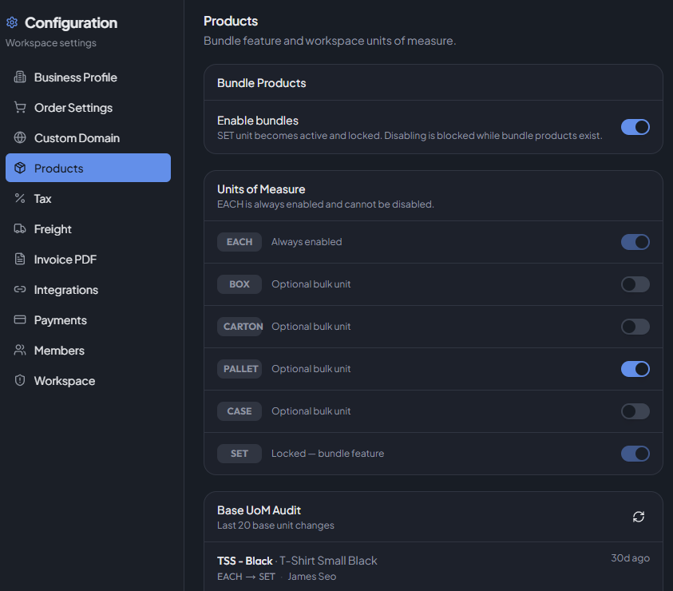
Task: Click the Invoice PDF document icon
Action: [x=20, y=259]
